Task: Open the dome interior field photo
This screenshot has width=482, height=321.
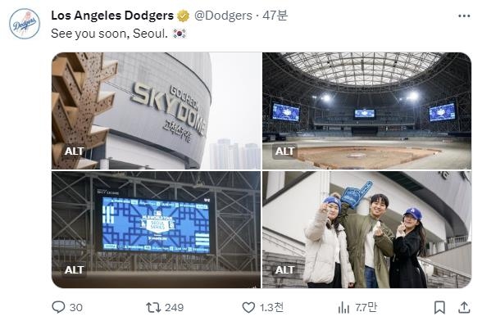Action: (x=366, y=111)
